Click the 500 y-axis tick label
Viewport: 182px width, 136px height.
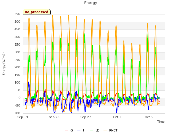pos(17,22)
